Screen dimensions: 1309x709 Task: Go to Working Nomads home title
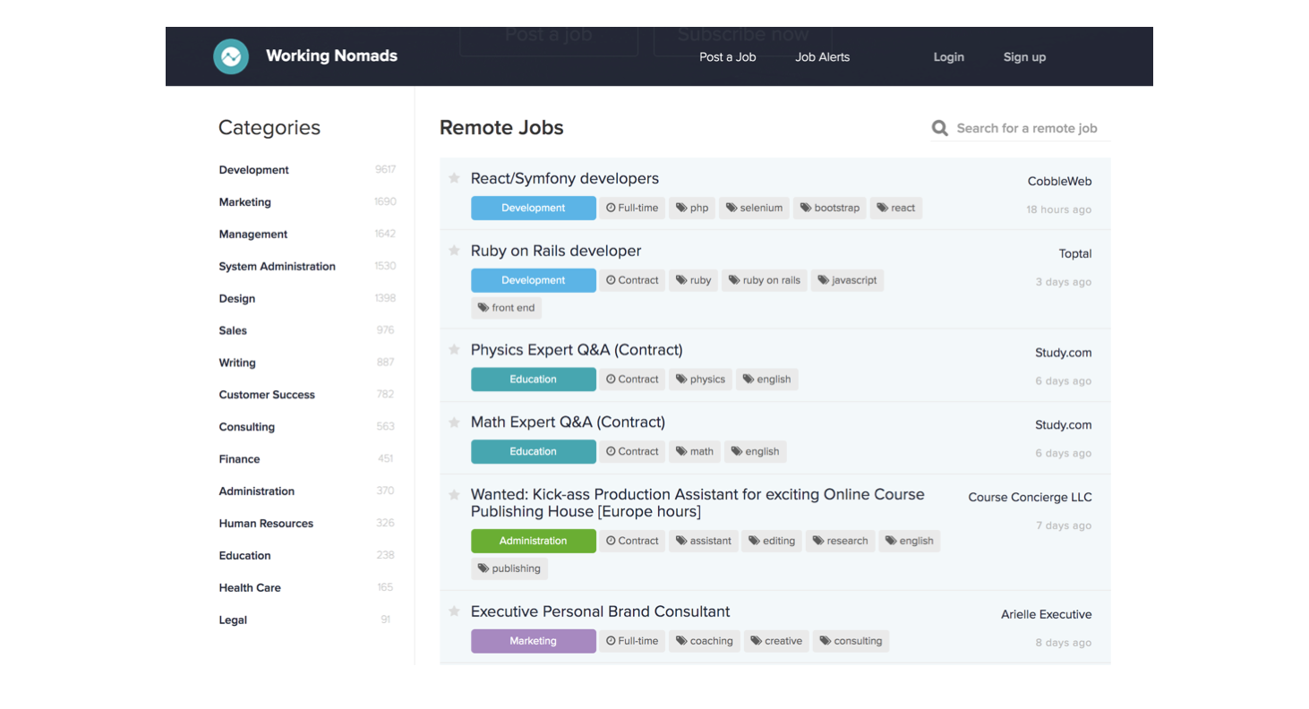click(331, 56)
